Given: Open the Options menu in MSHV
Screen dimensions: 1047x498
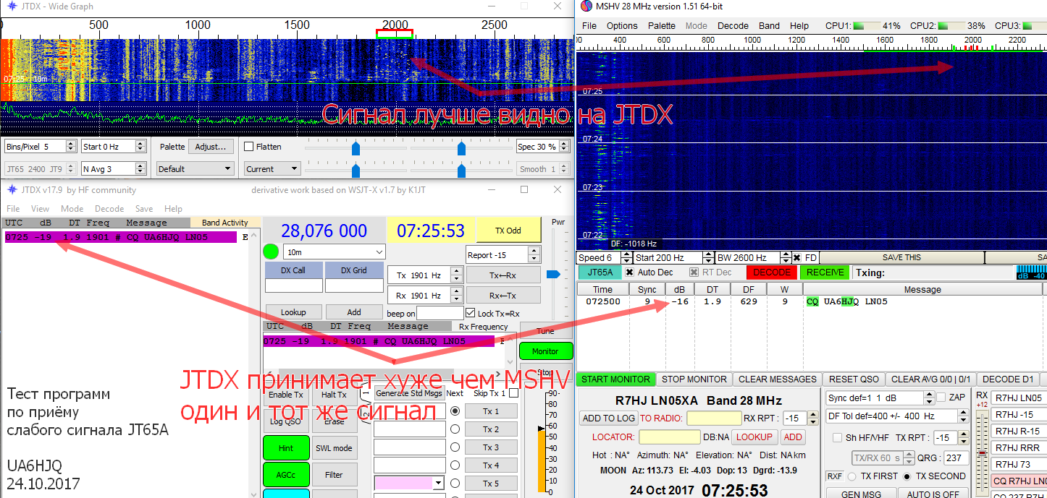Looking at the screenshot, I should pos(622,26).
